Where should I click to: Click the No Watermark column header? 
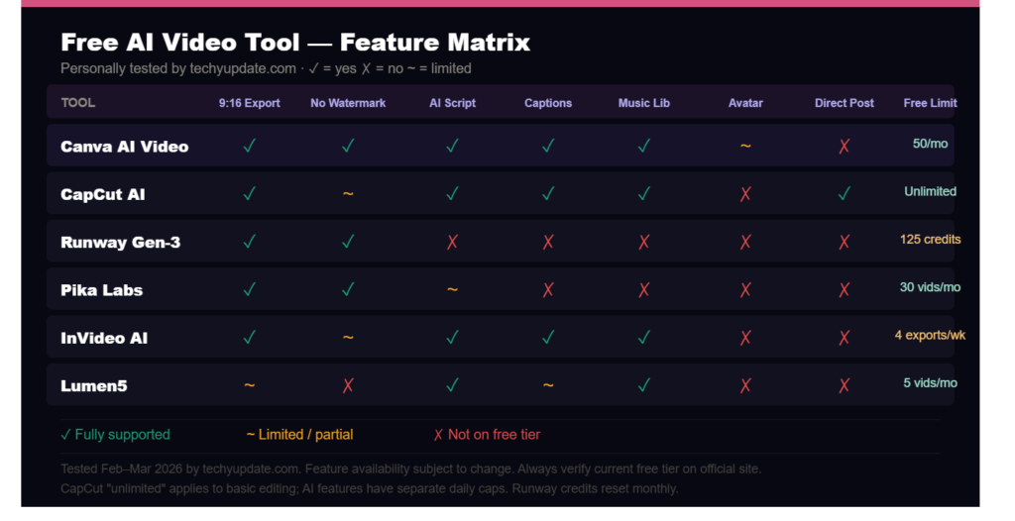click(x=348, y=103)
